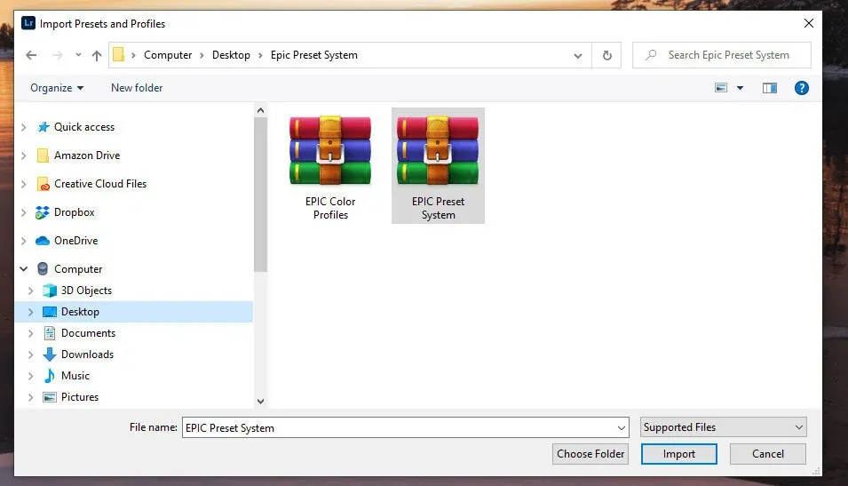Open the File name dropdown arrow
The height and width of the screenshot is (486, 848).
[x=622, y=428]
